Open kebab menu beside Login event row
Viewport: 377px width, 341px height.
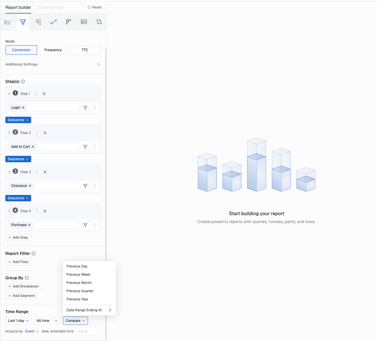click(x=95, y=108)
